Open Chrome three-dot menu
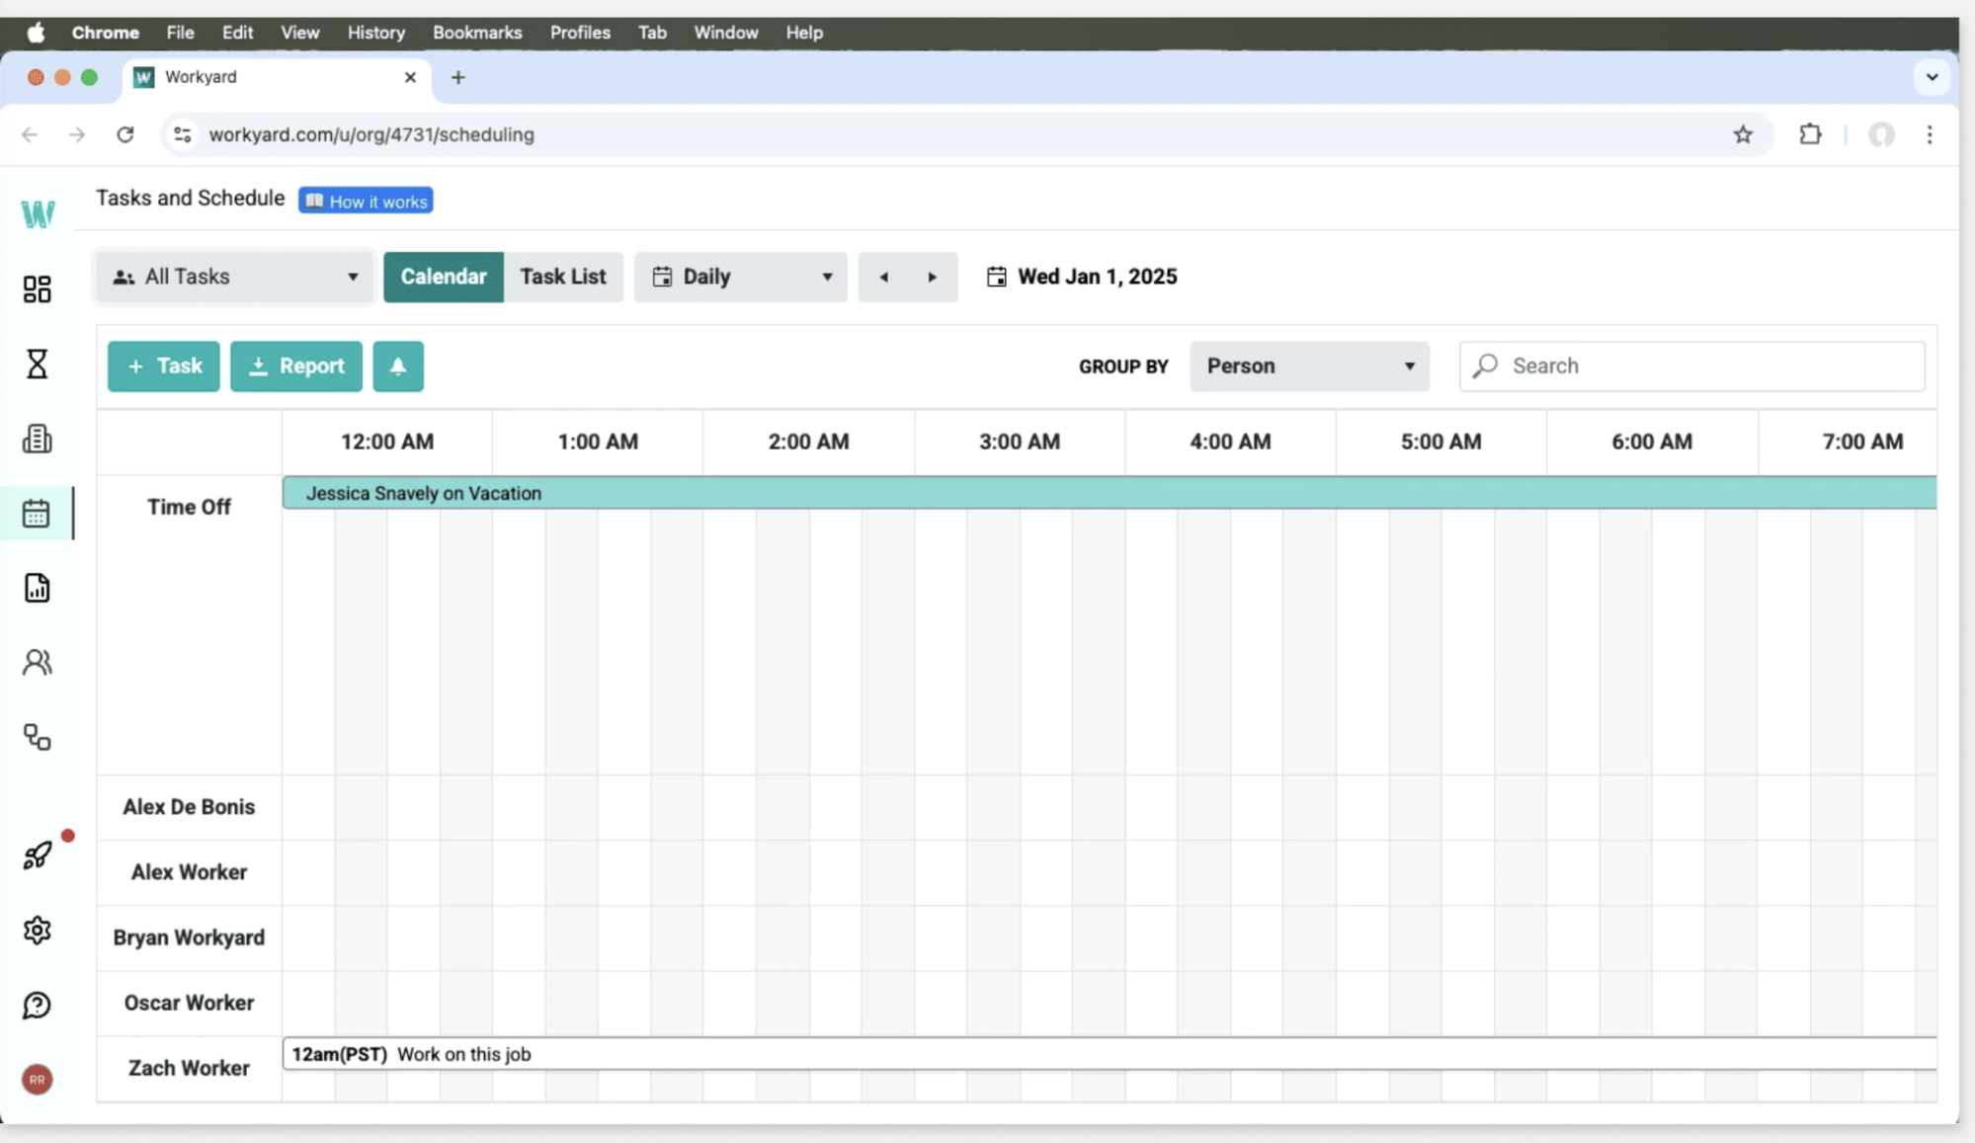 [1930, 134]
